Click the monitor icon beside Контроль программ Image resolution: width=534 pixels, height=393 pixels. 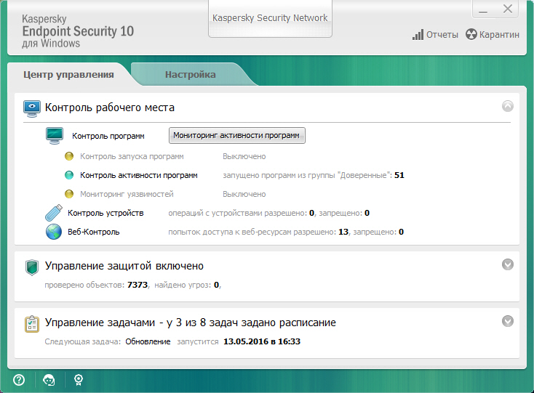[x=55, y=136]
